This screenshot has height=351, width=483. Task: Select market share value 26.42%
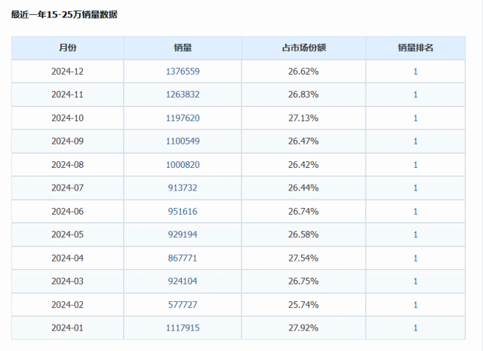coord(303,165)
